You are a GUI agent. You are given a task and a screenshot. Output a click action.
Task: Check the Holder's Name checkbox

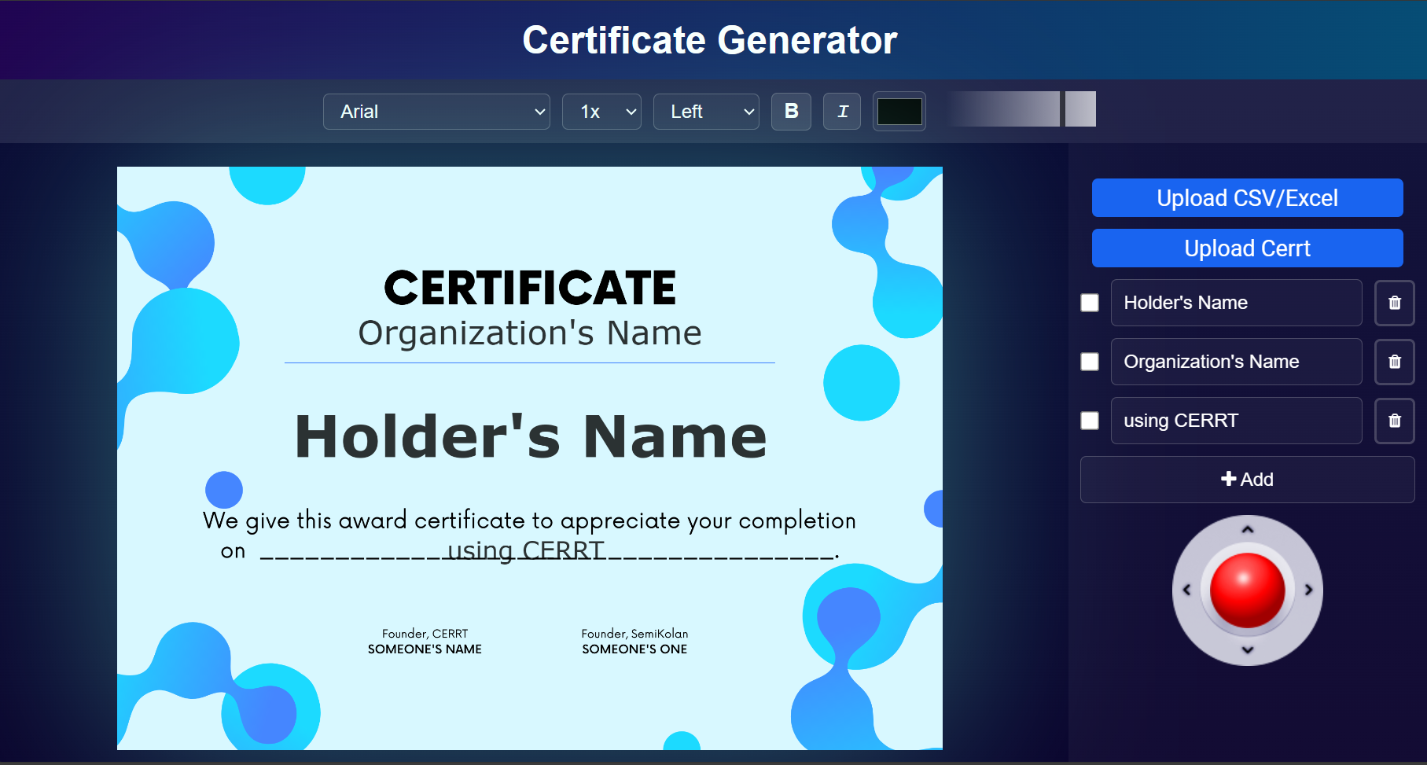point(1090,303)
